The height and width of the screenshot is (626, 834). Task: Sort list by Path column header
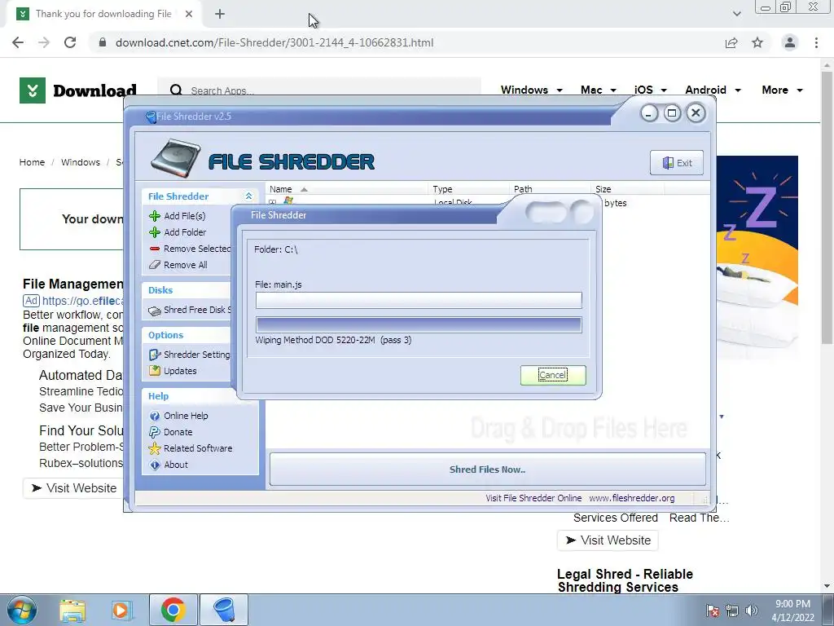click(550, 189)
